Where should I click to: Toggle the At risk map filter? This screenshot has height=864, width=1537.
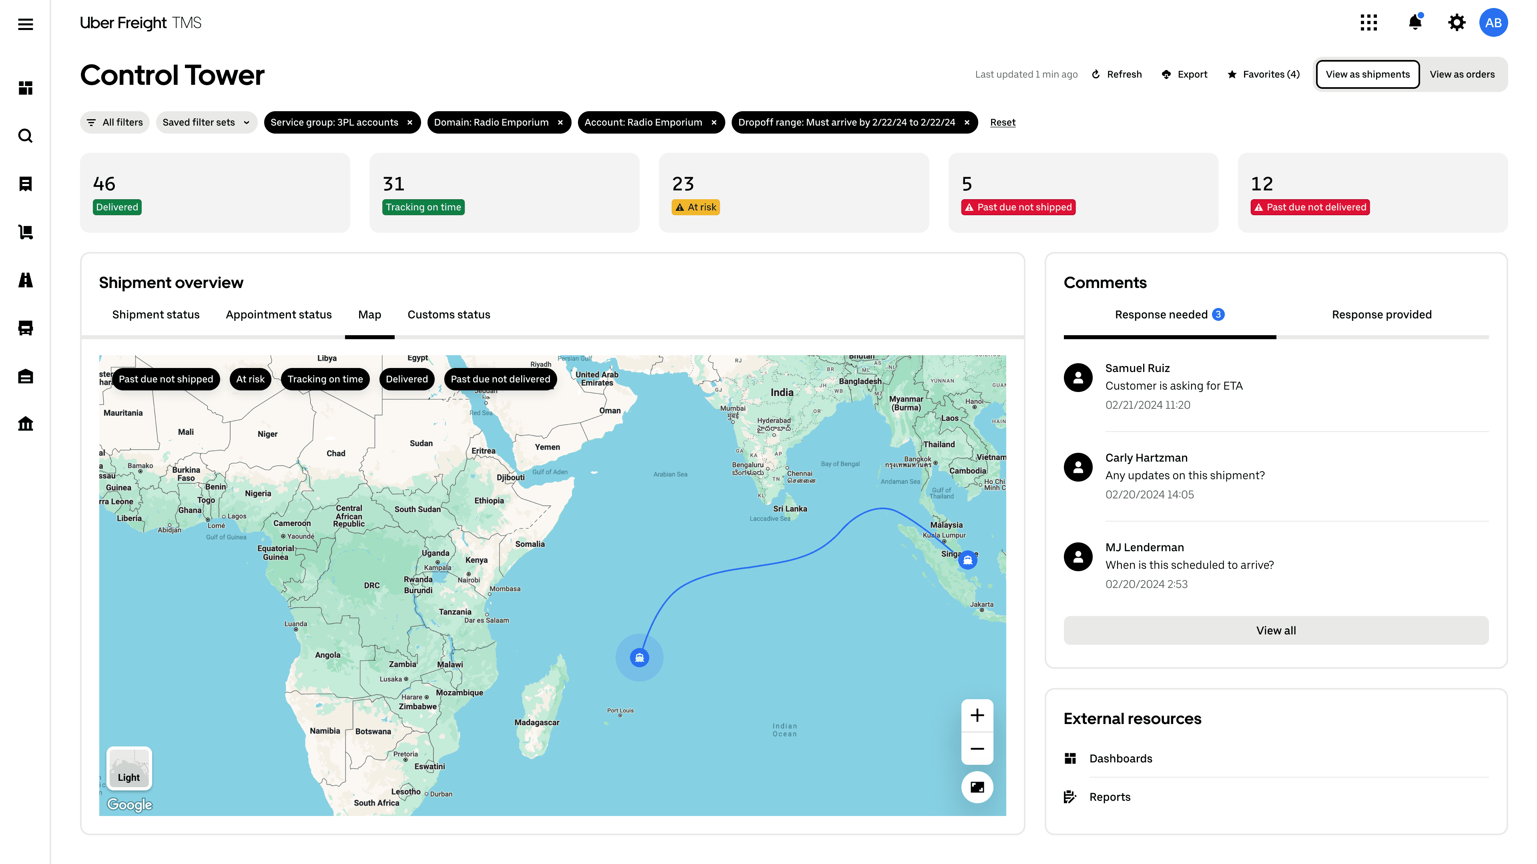(250, 379)
